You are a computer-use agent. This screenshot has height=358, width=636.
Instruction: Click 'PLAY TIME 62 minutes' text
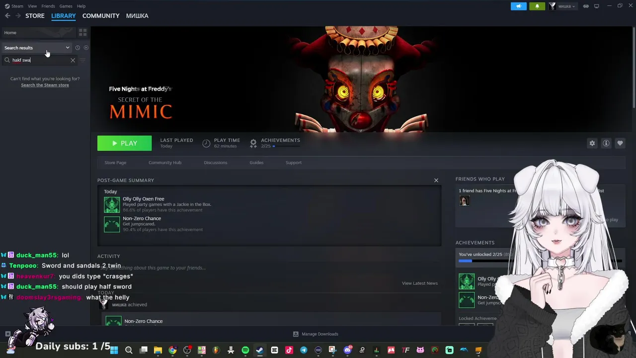(227, 143)
